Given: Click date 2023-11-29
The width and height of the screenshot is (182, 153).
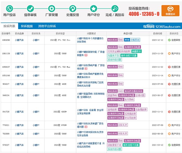Looking at the screenshot, I should point(157,53).
